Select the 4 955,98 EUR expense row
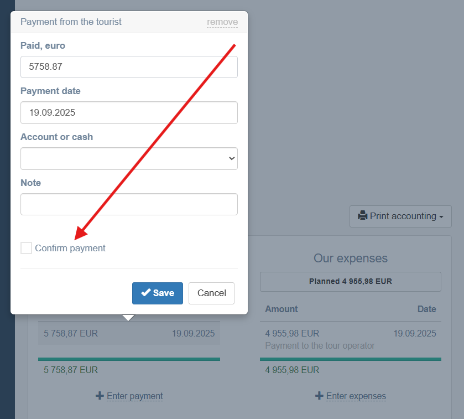This screenshot has width=464, height=419. pyautogui.click(x=350, y=334)
